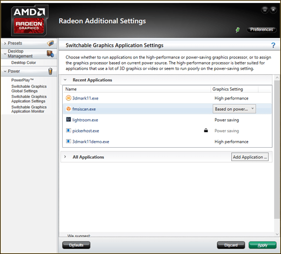Click the scrollbar down arrow
281x254 pixels.
pos(277,234)
